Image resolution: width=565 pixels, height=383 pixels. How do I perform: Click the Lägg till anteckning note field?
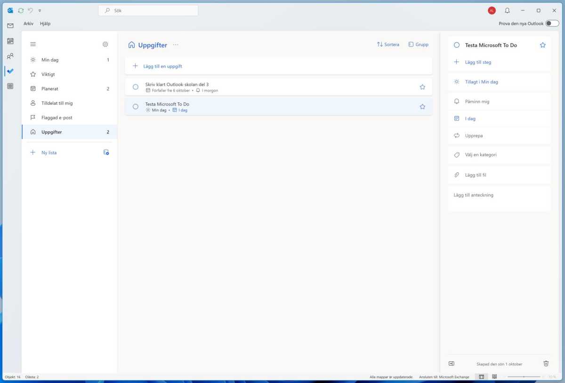click(x=500, y=199)
